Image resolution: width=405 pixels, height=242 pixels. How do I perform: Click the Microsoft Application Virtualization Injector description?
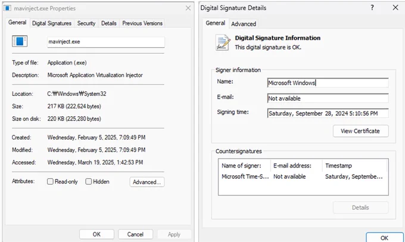(x=95, y=75)
